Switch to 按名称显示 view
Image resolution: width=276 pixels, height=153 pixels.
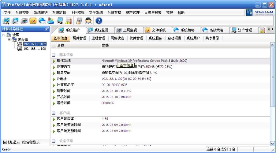click(x=31, y=142)
